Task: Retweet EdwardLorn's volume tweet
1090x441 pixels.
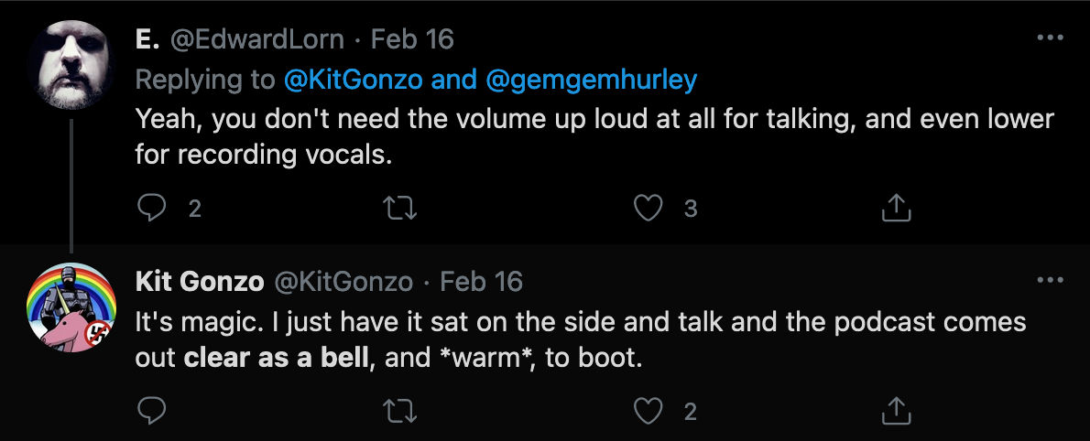Action: [x=400, y=209]
